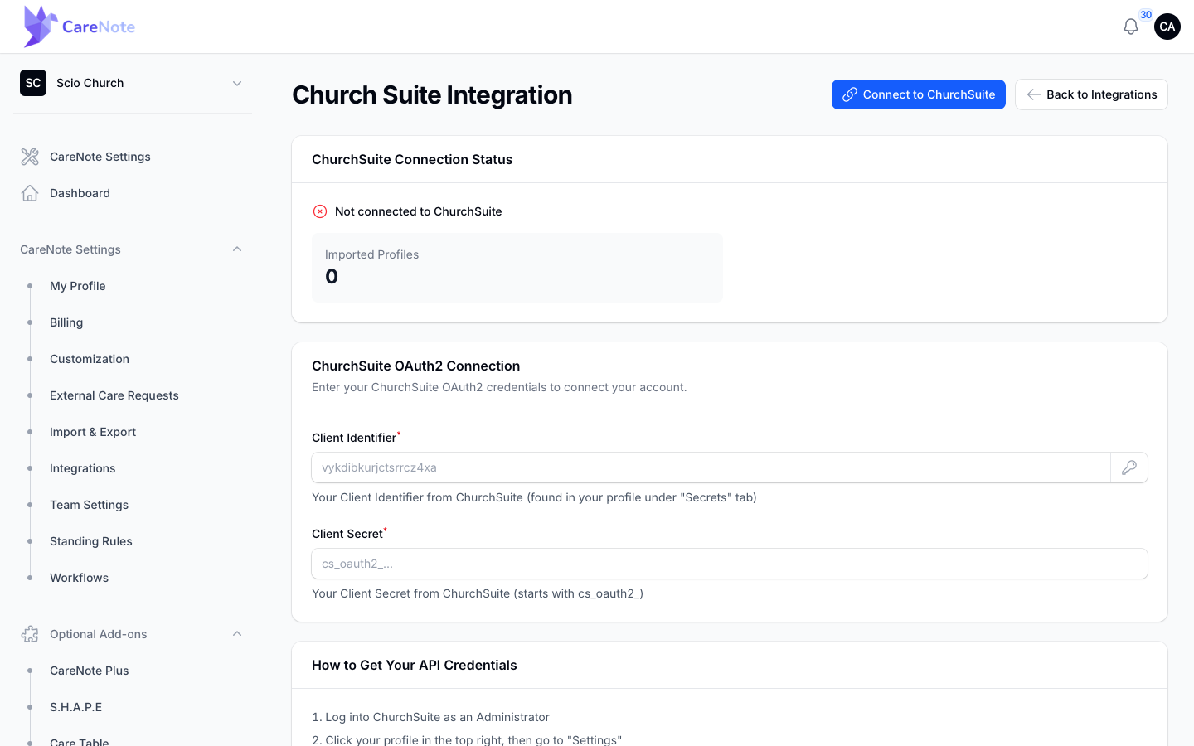Open Customization settings
The image size is (1194, 746).
click(x=90, y=359)
